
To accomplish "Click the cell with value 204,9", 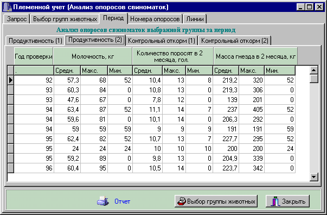I will [x=226, y=159].
